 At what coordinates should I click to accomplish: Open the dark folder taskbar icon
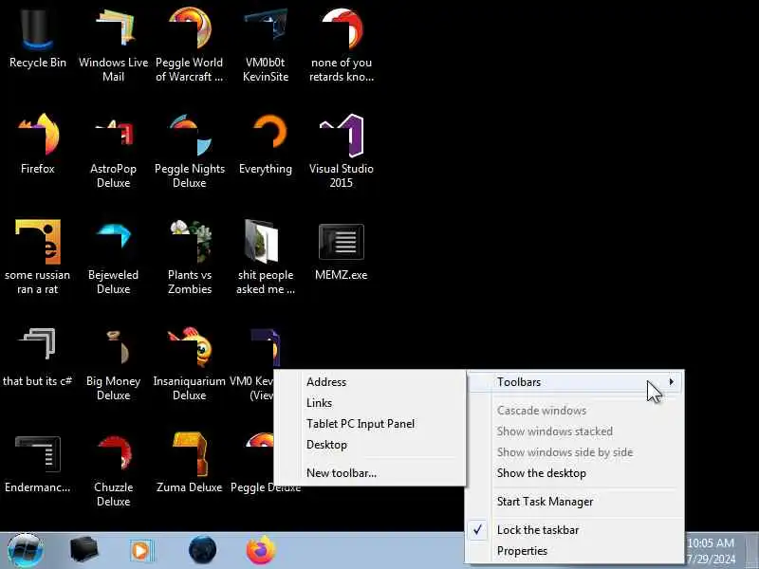(x=84, y=550)
